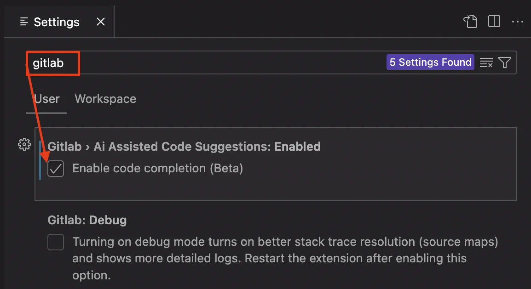The width and height of the screenshot is (531, 289).
Task: Click gear icon beside Code Suggestions setting
Action: tap(24, 144)
